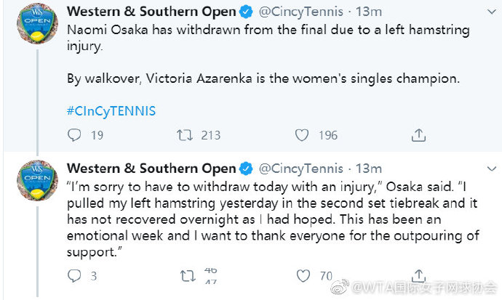Open the first tweet's chevron options menu

pyautogui.click(x=491, y=12)
